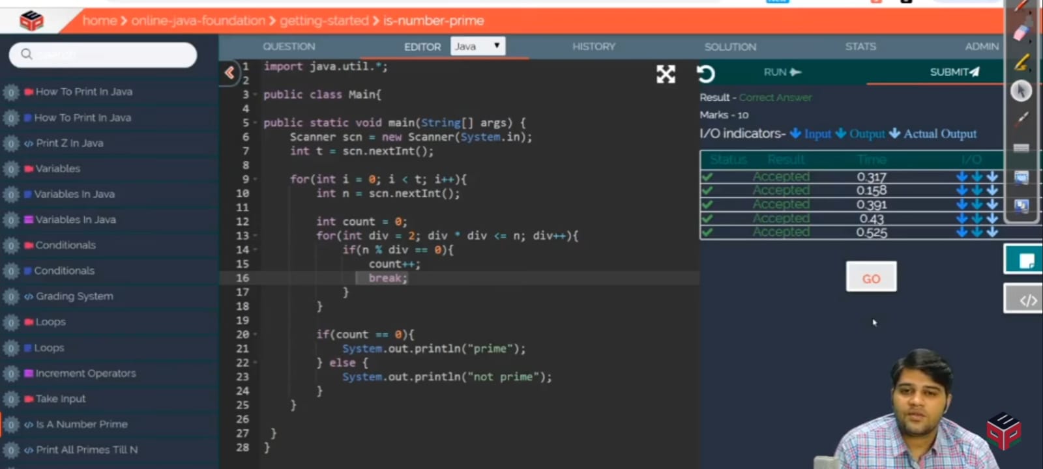Screen dimensions: 1043x469
Task: Open 'Print All Primes Till N' lesson
Action: tap(86, 450)
